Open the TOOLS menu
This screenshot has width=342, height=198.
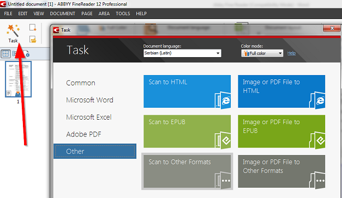coord(123,14)
